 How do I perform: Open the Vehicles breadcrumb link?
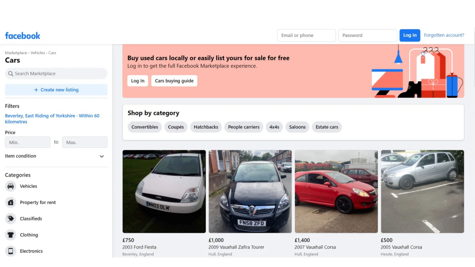[38, 53]
